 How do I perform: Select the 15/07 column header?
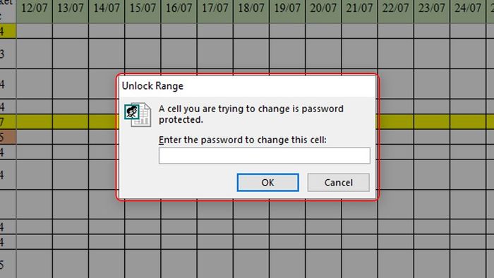[143, 9]
